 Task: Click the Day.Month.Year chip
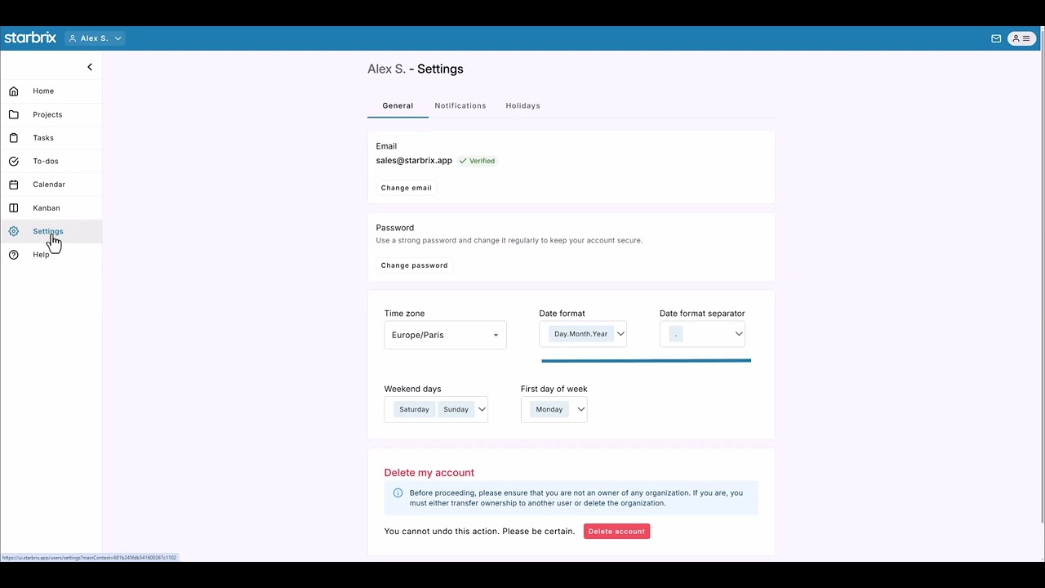point(581,334)
